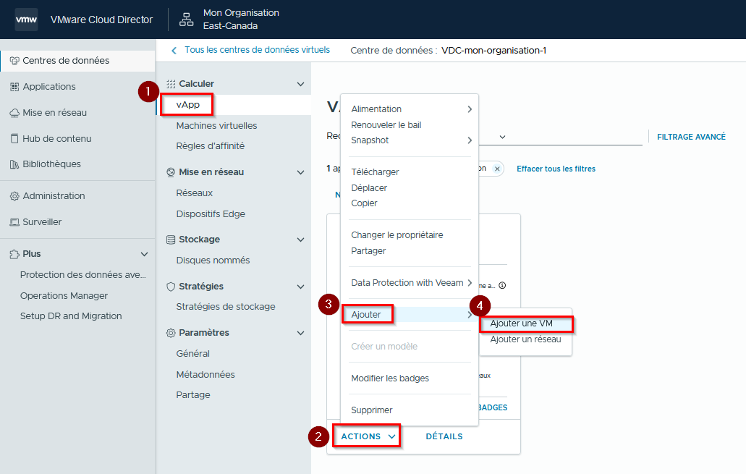Click the Bibliothèques books icon
746x474 pixels.
point(14,164)
